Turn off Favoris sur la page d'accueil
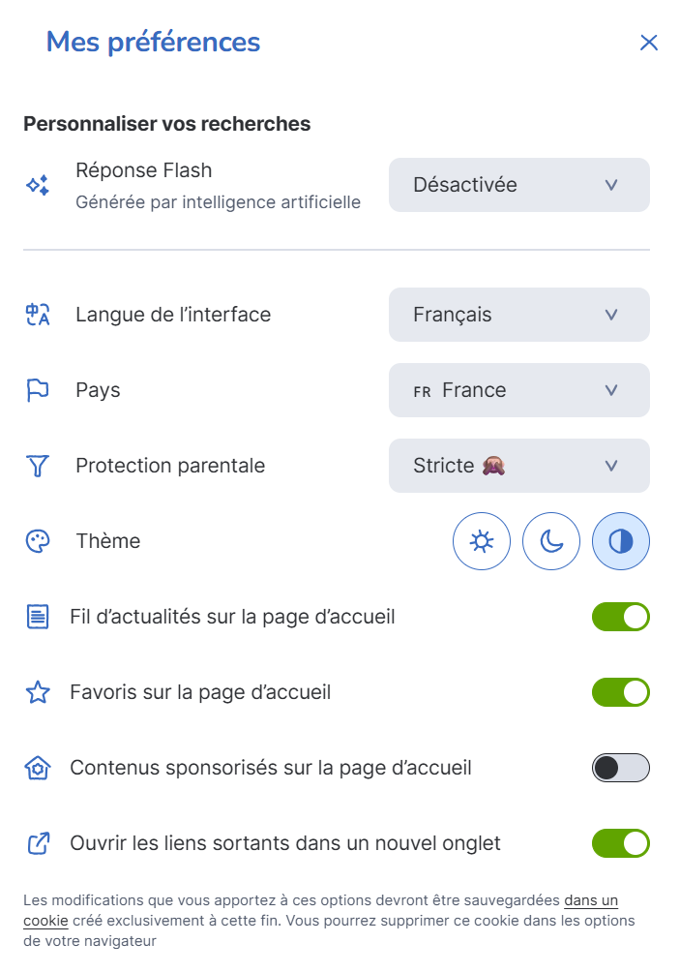The image size is (680, 973). (x=621, y=692)
